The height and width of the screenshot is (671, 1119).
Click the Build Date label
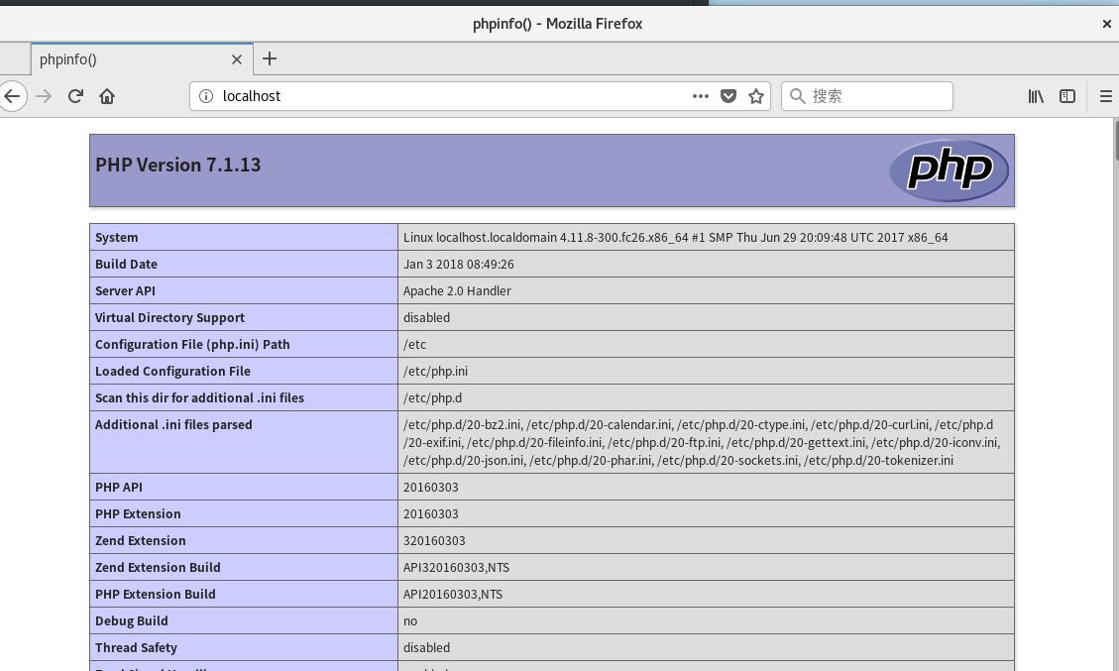click(126, 264)
